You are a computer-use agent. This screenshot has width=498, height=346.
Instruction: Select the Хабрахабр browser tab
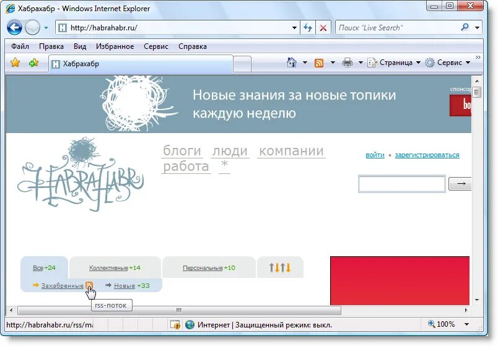[x=141, y=64]
